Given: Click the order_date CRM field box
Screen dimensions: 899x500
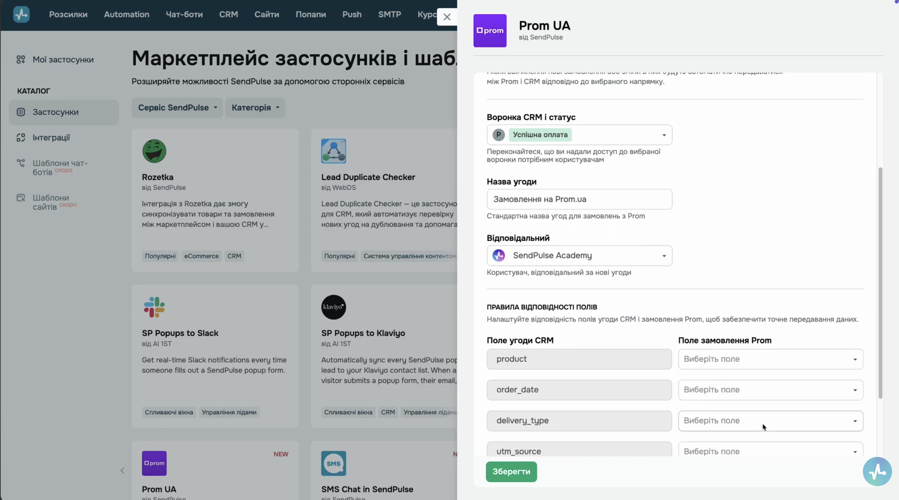Looking at the screenshot, I should (579, 390).
